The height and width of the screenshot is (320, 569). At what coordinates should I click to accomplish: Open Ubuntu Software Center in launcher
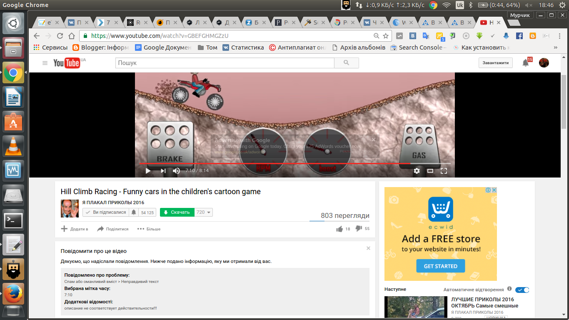(13, 122)
